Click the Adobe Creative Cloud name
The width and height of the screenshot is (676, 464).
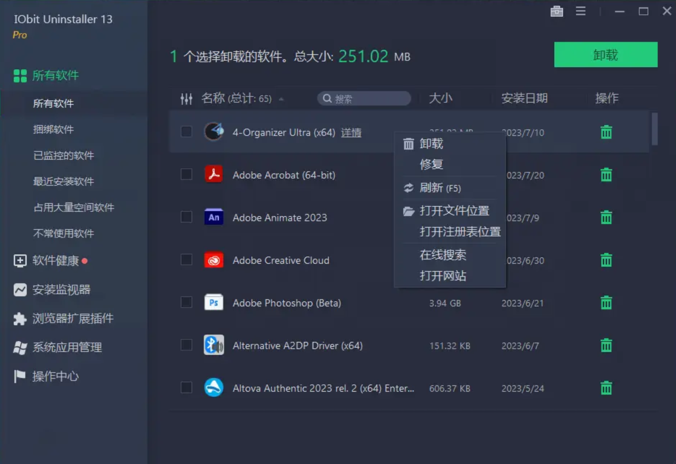pos(281,260)
